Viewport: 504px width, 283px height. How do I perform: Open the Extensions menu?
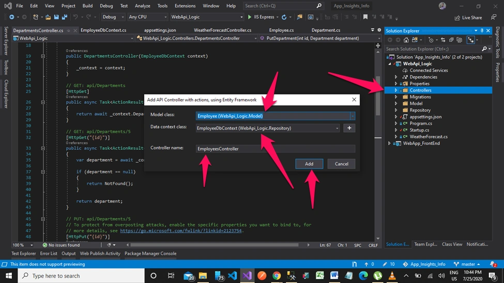click(x=185, y=6)
